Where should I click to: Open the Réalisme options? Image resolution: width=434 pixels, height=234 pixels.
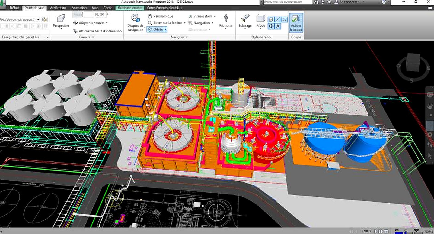tap(226, 21)
